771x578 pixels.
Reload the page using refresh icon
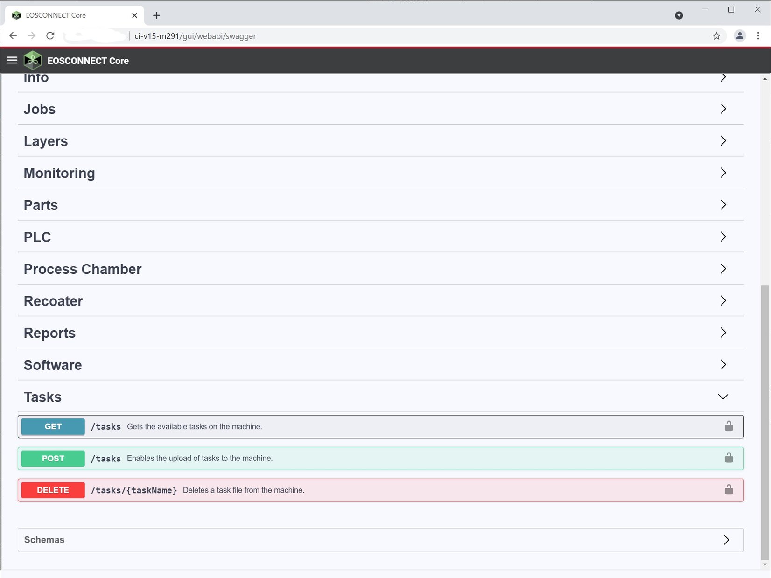tap(50, 36)
